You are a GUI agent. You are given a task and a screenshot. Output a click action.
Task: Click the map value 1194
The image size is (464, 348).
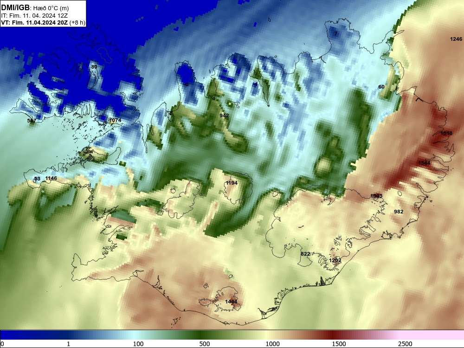pyautogui.click(x=232, y=183)
